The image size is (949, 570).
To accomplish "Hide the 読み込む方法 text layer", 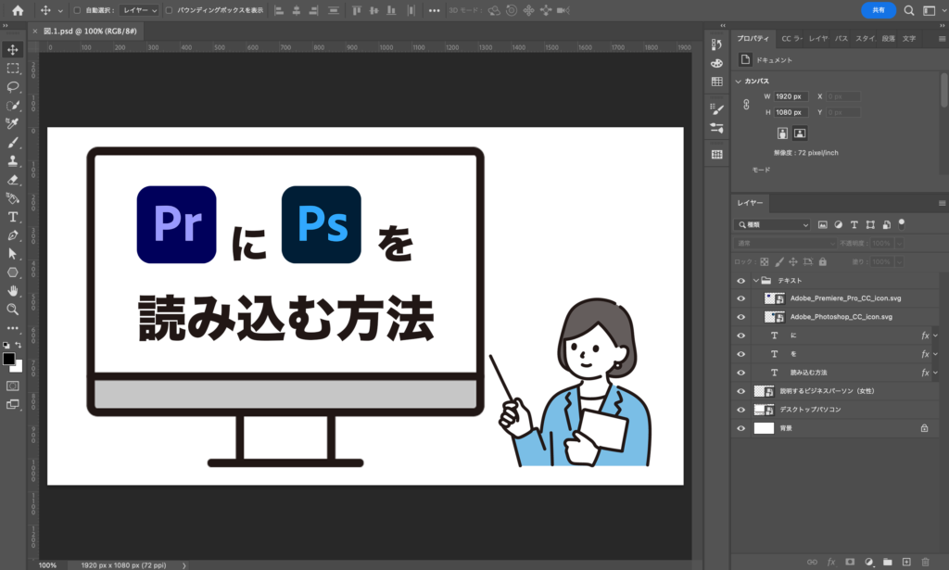I will 740,373.
